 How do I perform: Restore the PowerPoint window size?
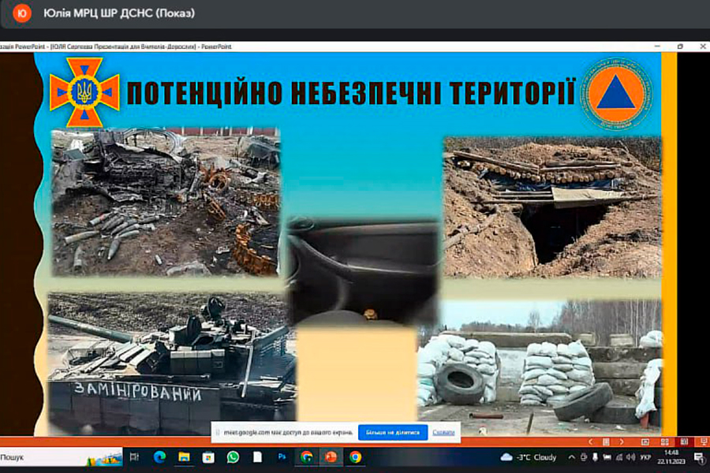[x=680, y=47]
